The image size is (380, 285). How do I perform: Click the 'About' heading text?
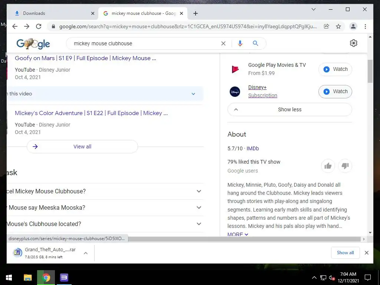(237, 134)
